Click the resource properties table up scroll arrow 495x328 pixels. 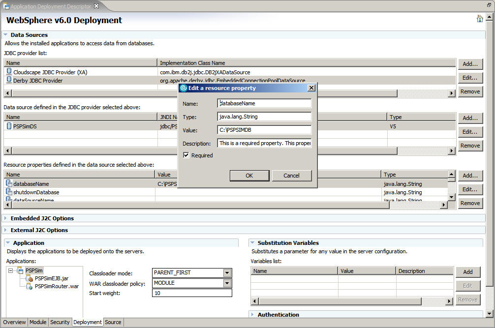tap(451, 174)
